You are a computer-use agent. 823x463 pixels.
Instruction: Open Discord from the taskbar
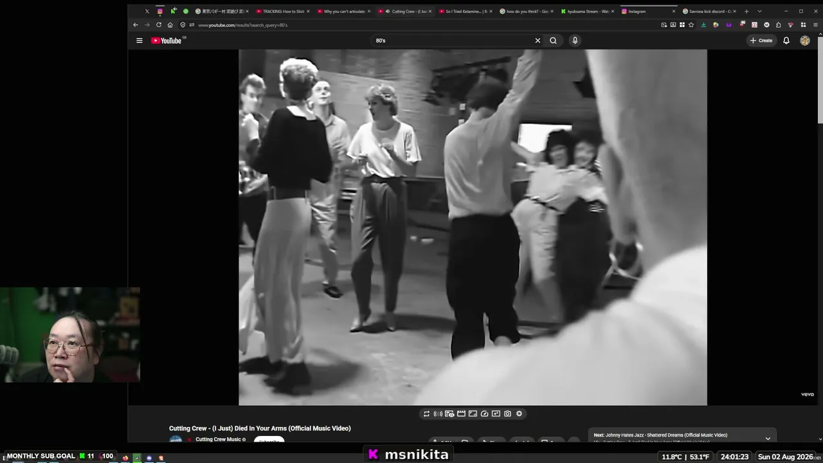point(149,458)
